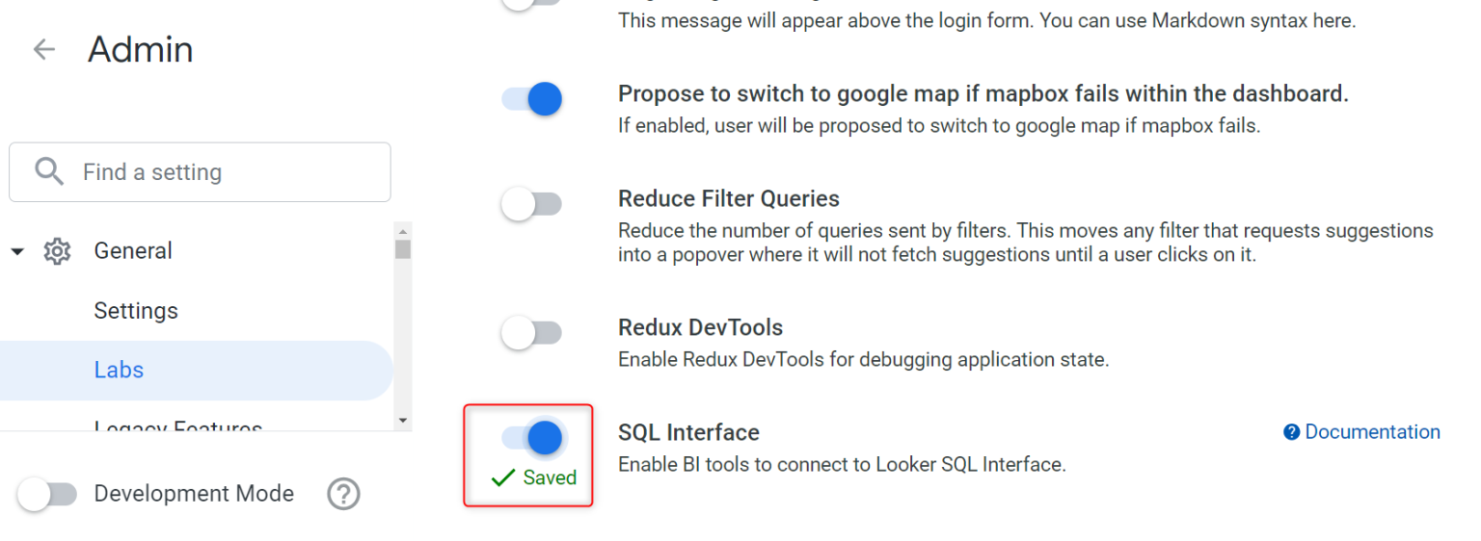The image size is (1481, 541).
Task: Click the back arrow beside Admin
Action: click(x=44, y=50)
